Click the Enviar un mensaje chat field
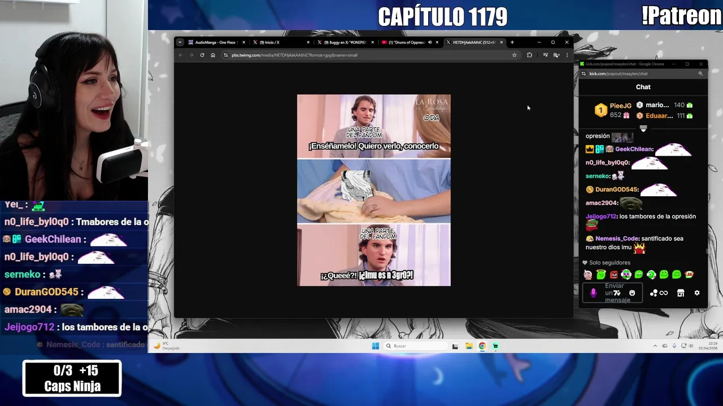Image resolution: width=723 pixels, height=406 pixels. [612, 293]
